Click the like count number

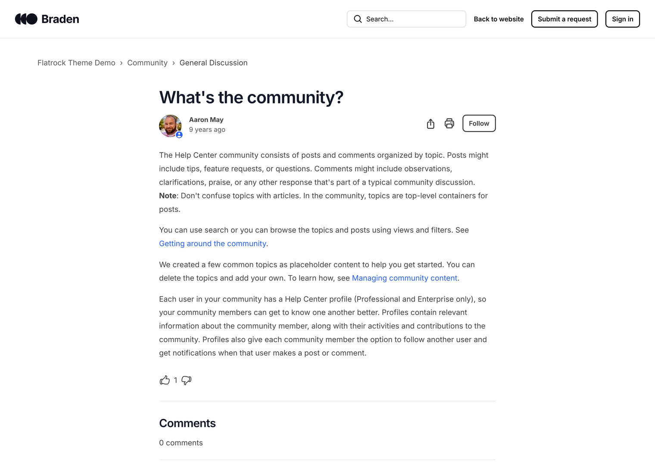(x=175, y=380)
